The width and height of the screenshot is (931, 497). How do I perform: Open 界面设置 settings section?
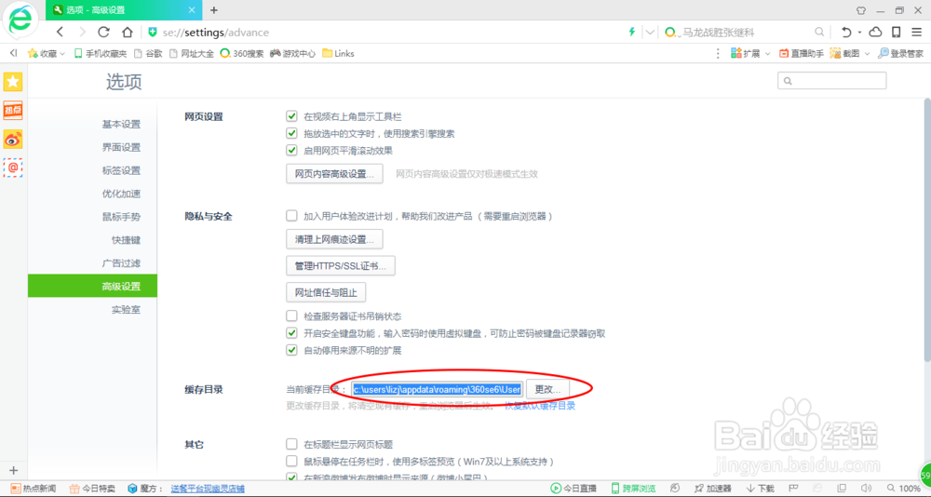point(121,147)
